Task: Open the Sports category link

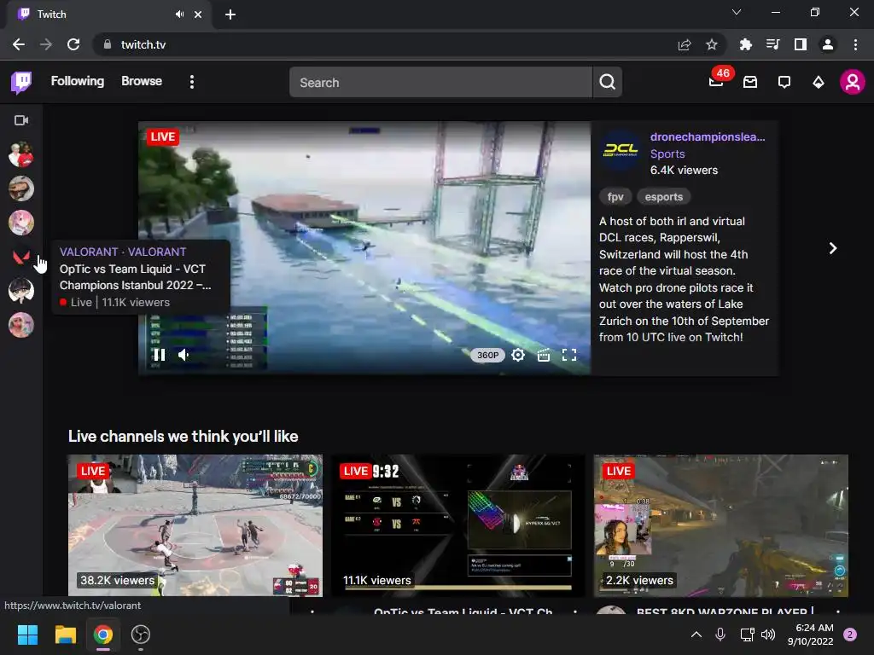Action: (667, 154)
